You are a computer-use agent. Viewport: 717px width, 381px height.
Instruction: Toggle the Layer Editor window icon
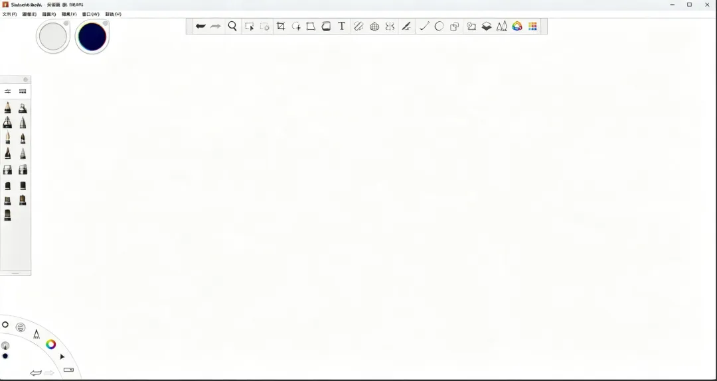click(x=487, y=27)
